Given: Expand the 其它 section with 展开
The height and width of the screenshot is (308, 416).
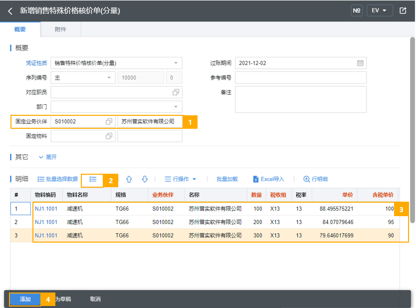Looking at the screenshot, I should point(48,157).
